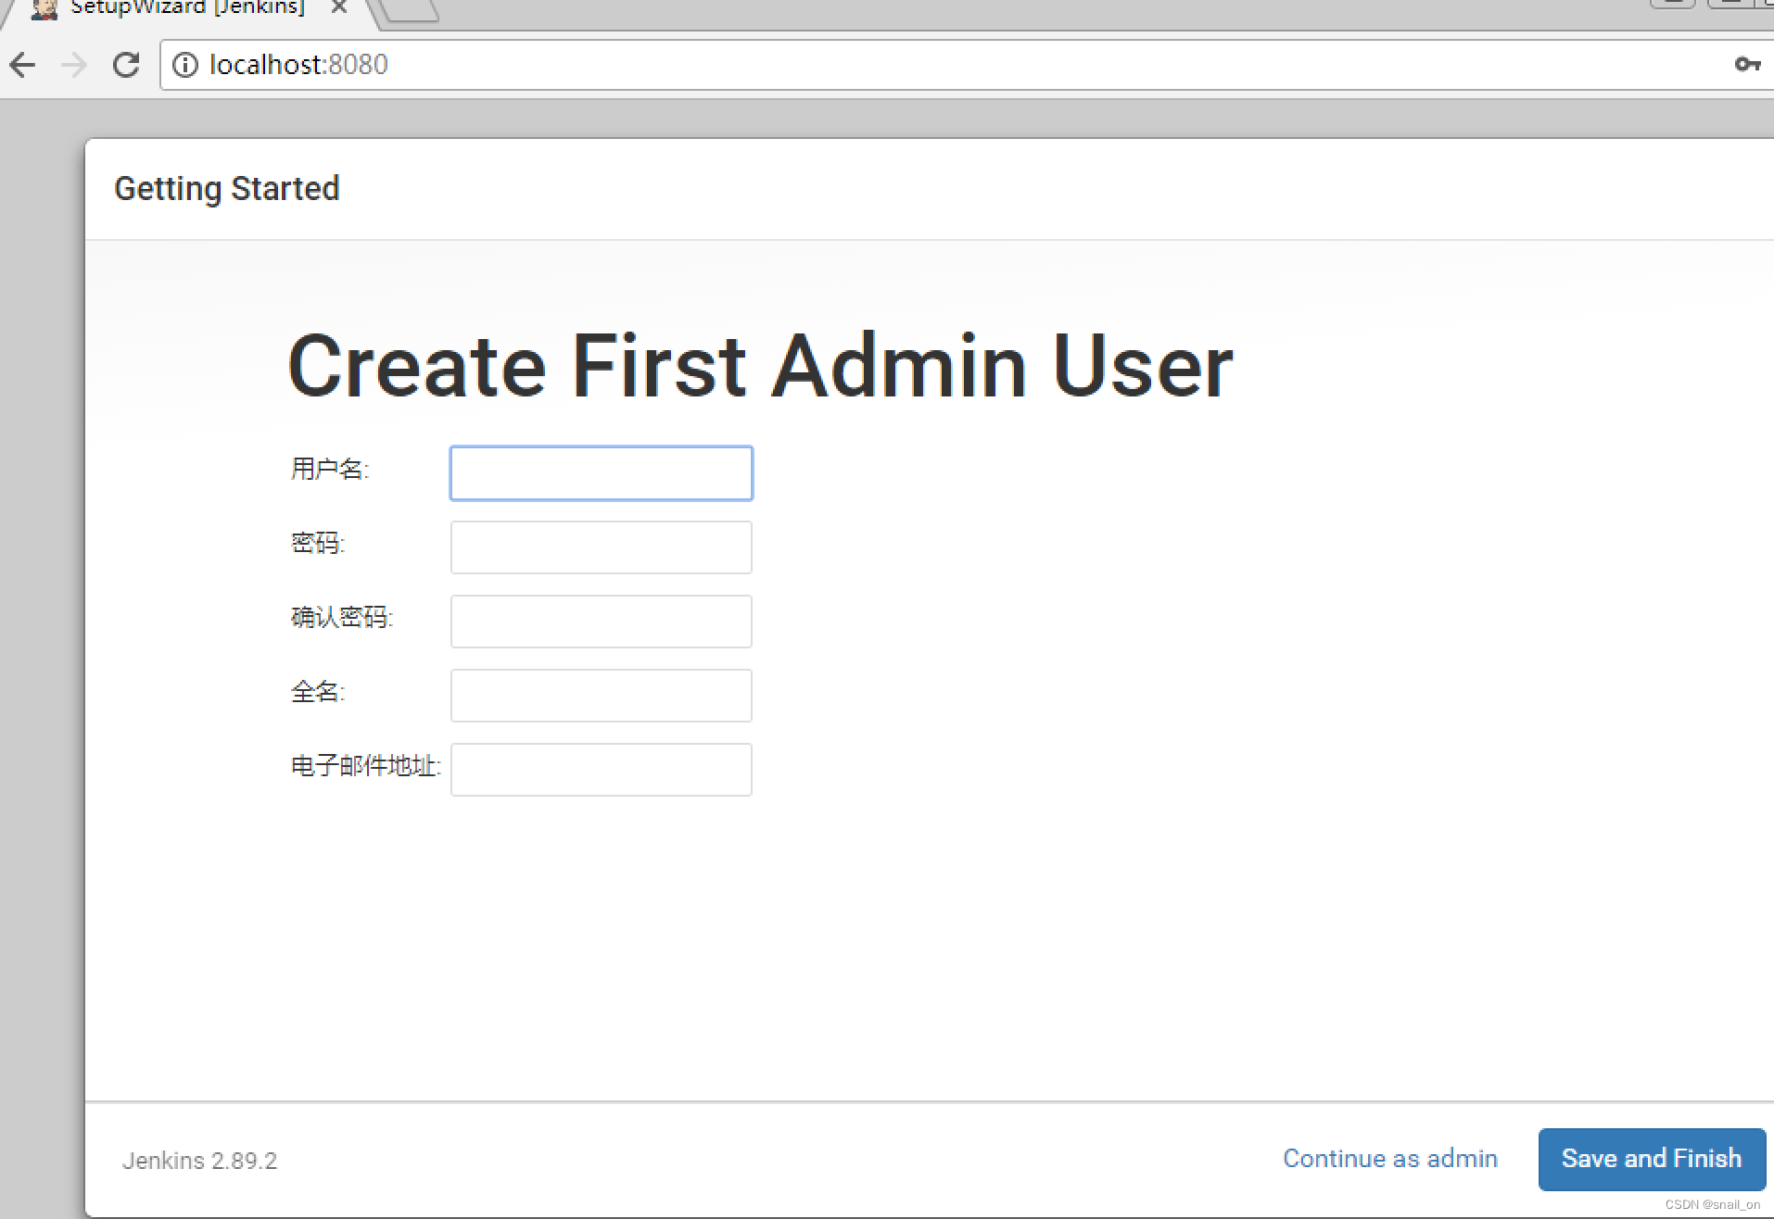This screenshot has height=1219, width=1774.
Task: Close the SetupWizard [Jenkins] tab
Action: point(339,7)
